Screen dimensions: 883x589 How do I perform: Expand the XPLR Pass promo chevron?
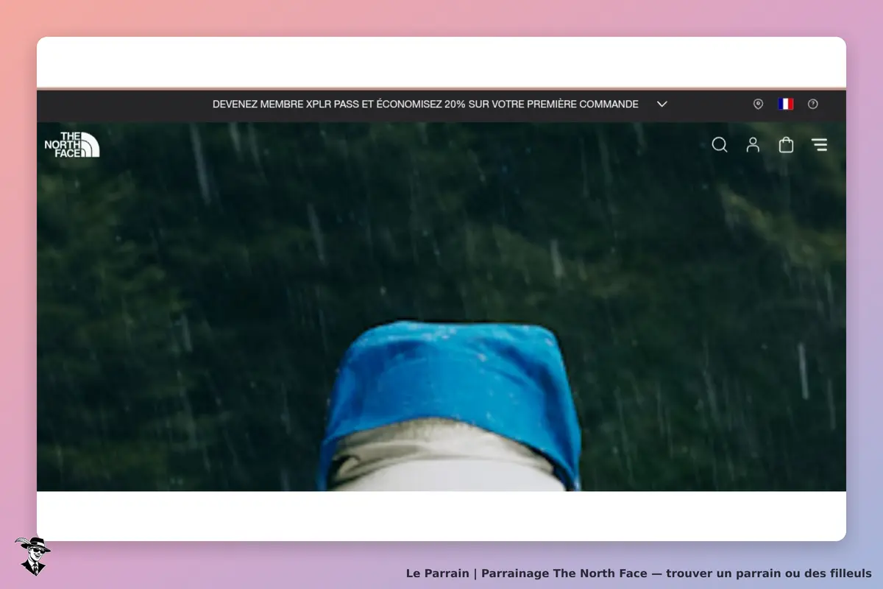pos(662,105)
